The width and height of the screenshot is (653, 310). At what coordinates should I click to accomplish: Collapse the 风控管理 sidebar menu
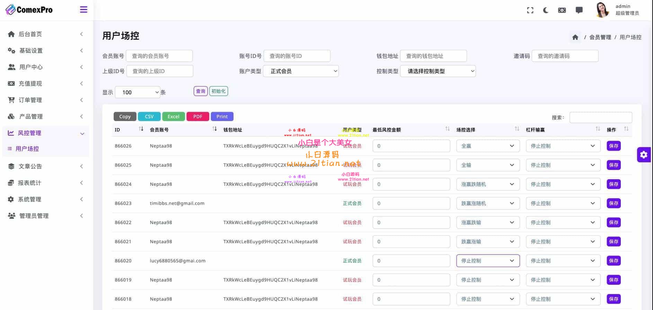coord(45,133)
